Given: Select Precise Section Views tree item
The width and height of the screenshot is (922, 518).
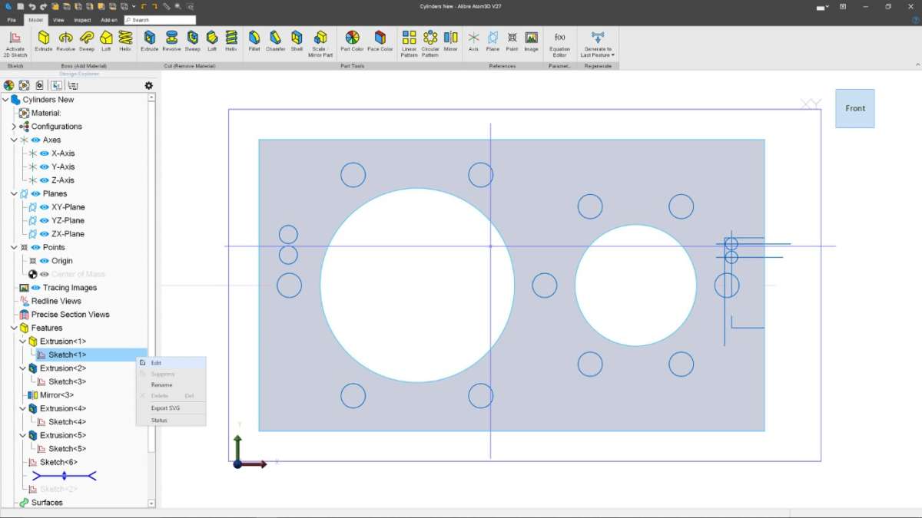Looking at the screenshot, I should (x=70, y=315).
